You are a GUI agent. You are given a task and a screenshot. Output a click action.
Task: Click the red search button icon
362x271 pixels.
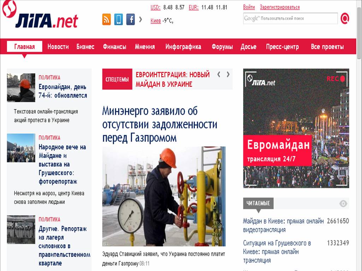345,18
